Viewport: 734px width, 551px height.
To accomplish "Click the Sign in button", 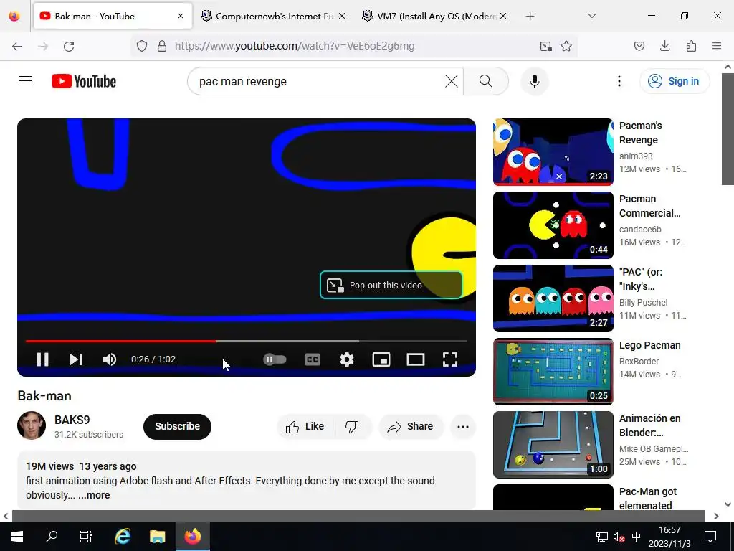I will point(675,81).
